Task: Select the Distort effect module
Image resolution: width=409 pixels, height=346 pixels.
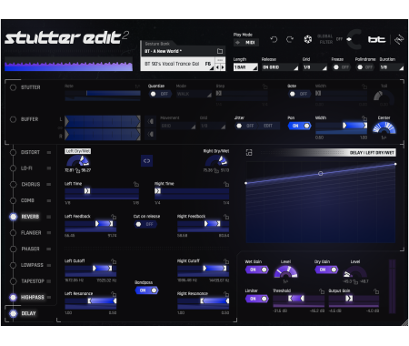Action: (x=30, y=152)
